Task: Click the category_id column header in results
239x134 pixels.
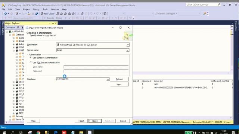Action: (146, 81)
